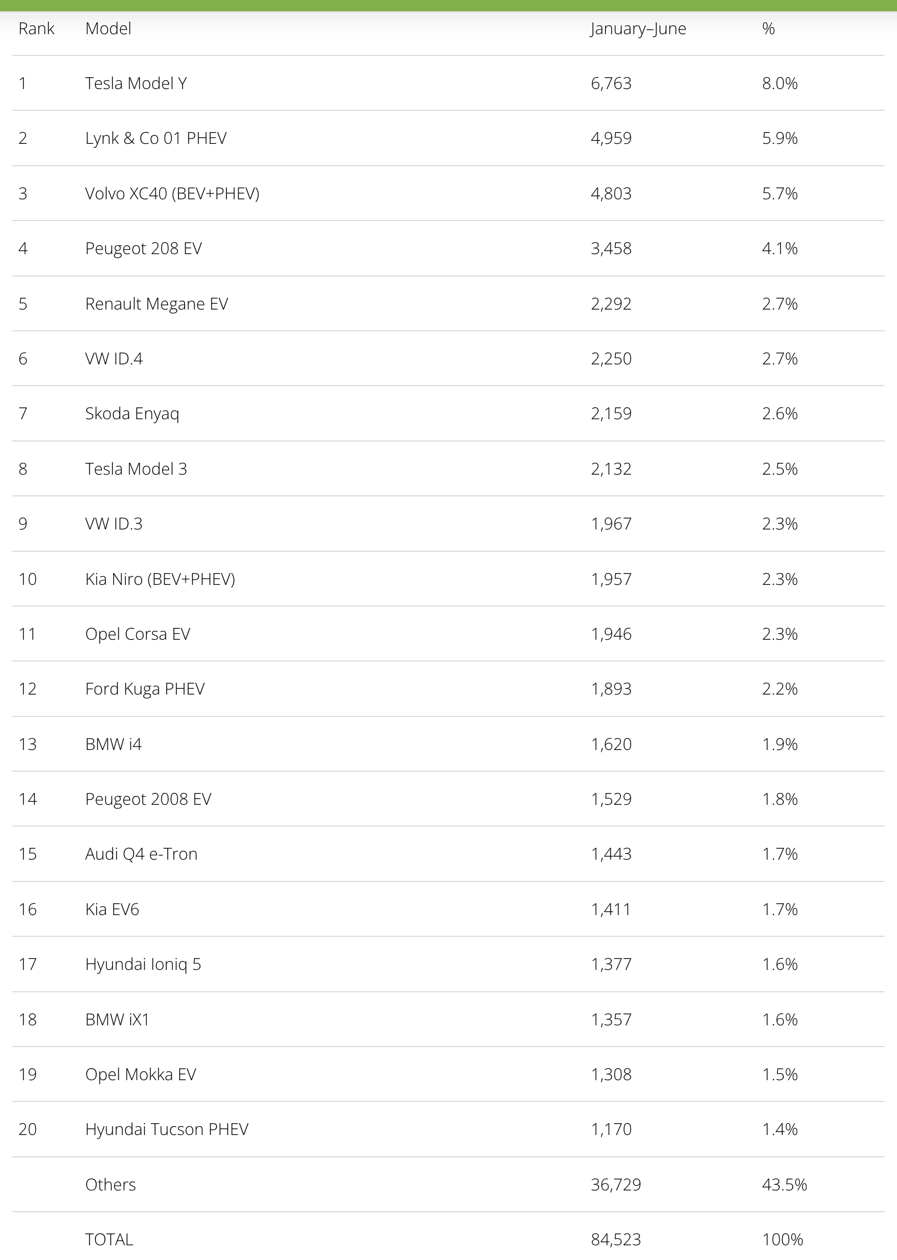Click the Model column header
897x1260 pixels.
point(108,28)
